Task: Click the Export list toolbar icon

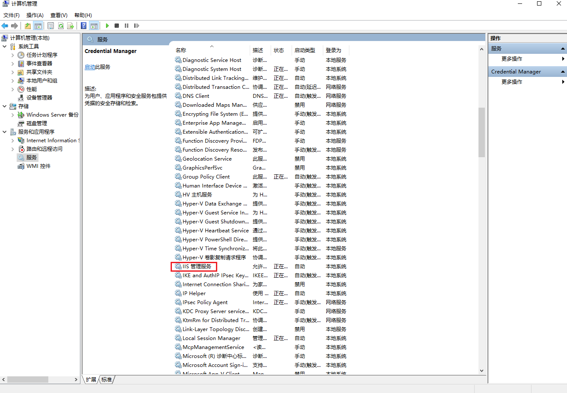Action: (x=71, y=26)
